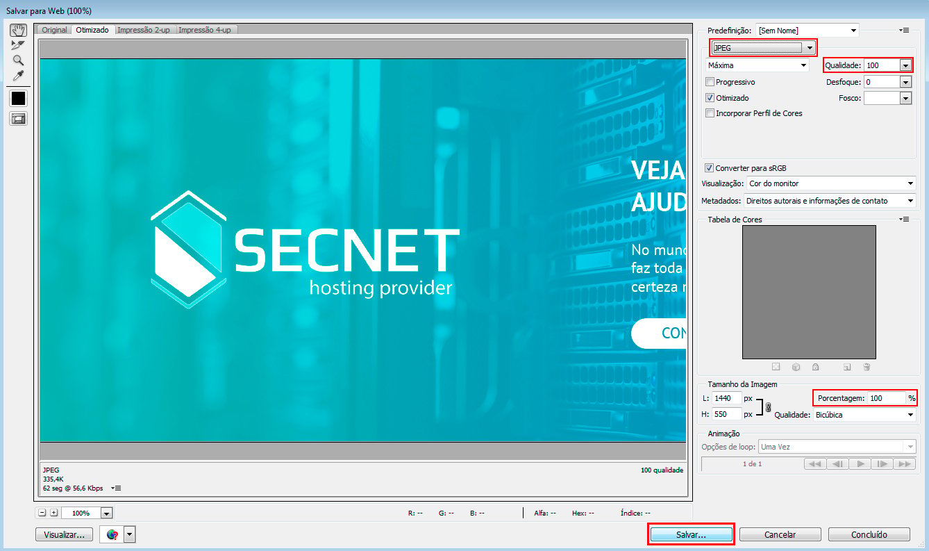Image resolution: width=929 pixels, height=551 pixels.
Task: Click the new color icon
Action: point(847,367)
